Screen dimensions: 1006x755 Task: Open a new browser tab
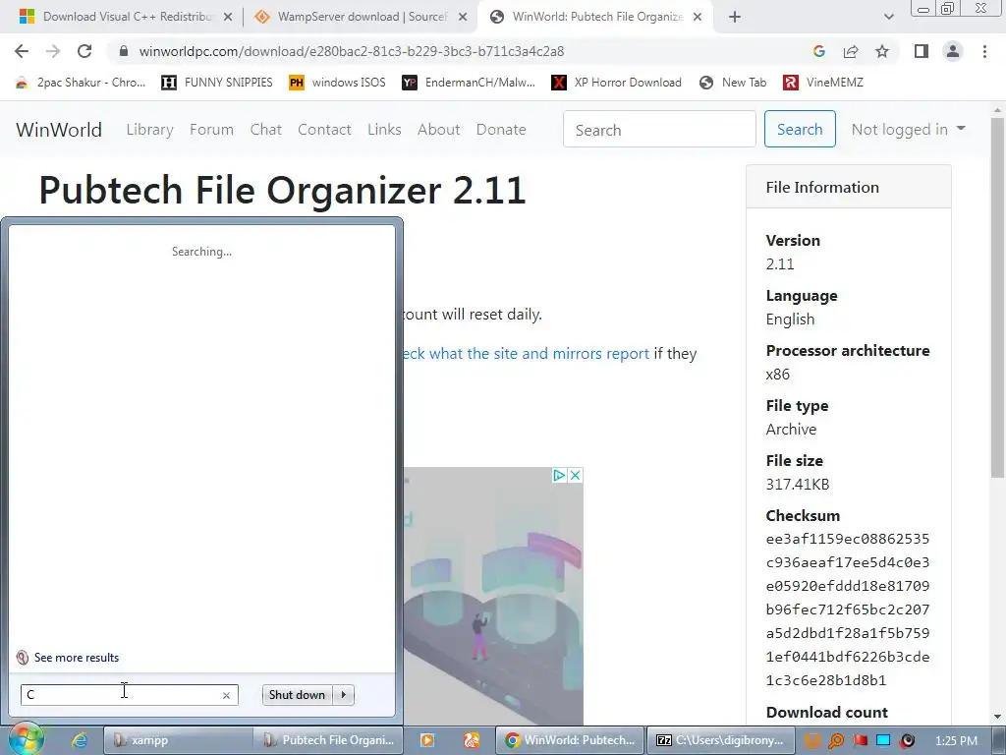coord(735,18)
